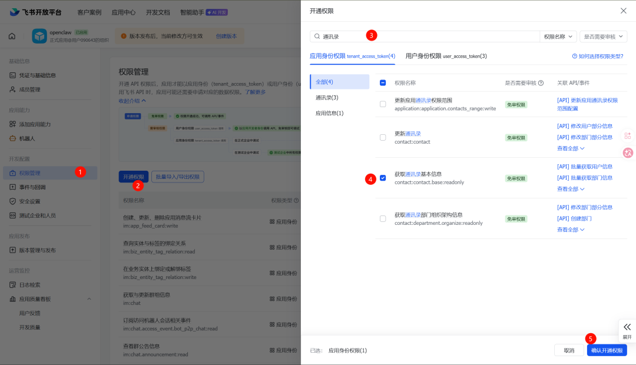
Task: Collapse the 收起介绍 intro section
Action: (x=132, y=101)
